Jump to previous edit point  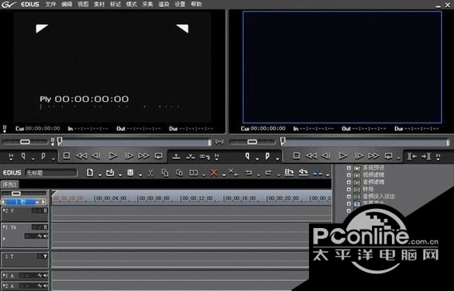click(412, 156)
